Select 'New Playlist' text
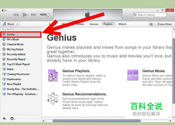175x125 pixels. pyautogui.click(x=14, y=84)
